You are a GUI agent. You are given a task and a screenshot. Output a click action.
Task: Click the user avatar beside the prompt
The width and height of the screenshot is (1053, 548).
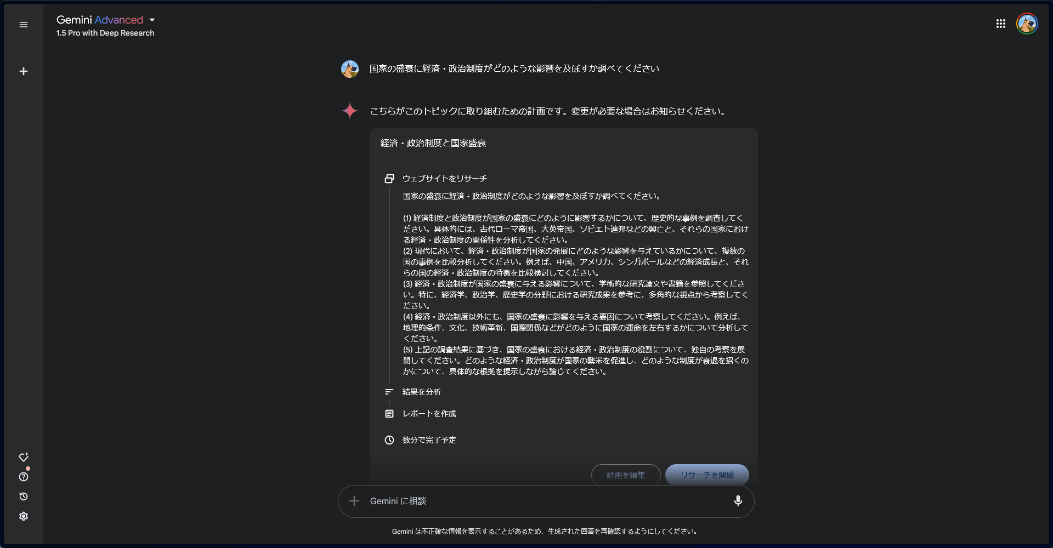350,69
